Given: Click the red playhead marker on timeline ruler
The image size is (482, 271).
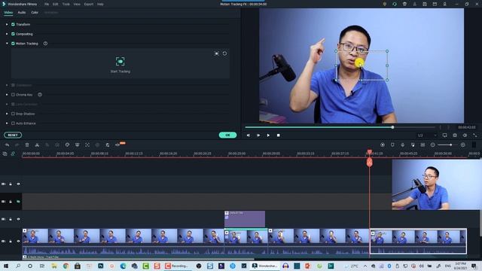Looking at the screenshot, I should pyautogui.click(x=370, y=152).
